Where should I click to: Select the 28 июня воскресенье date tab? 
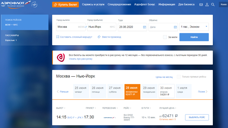[132, 92]
